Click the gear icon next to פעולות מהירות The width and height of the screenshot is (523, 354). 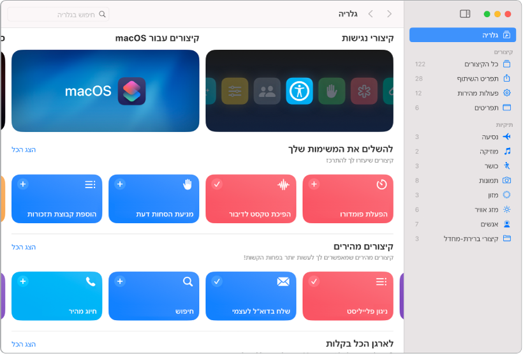point(506,92)
